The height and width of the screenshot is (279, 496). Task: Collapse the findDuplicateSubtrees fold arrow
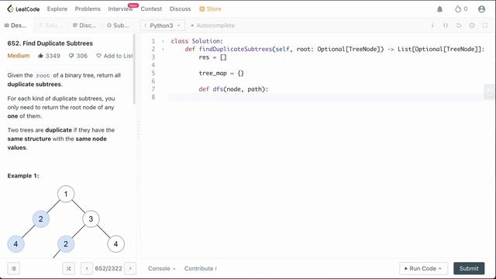[x=164, y=49]
